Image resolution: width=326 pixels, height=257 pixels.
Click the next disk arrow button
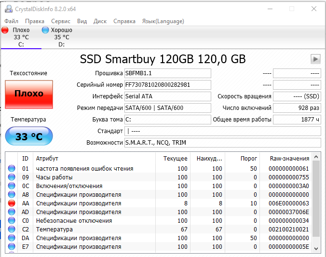315,59
